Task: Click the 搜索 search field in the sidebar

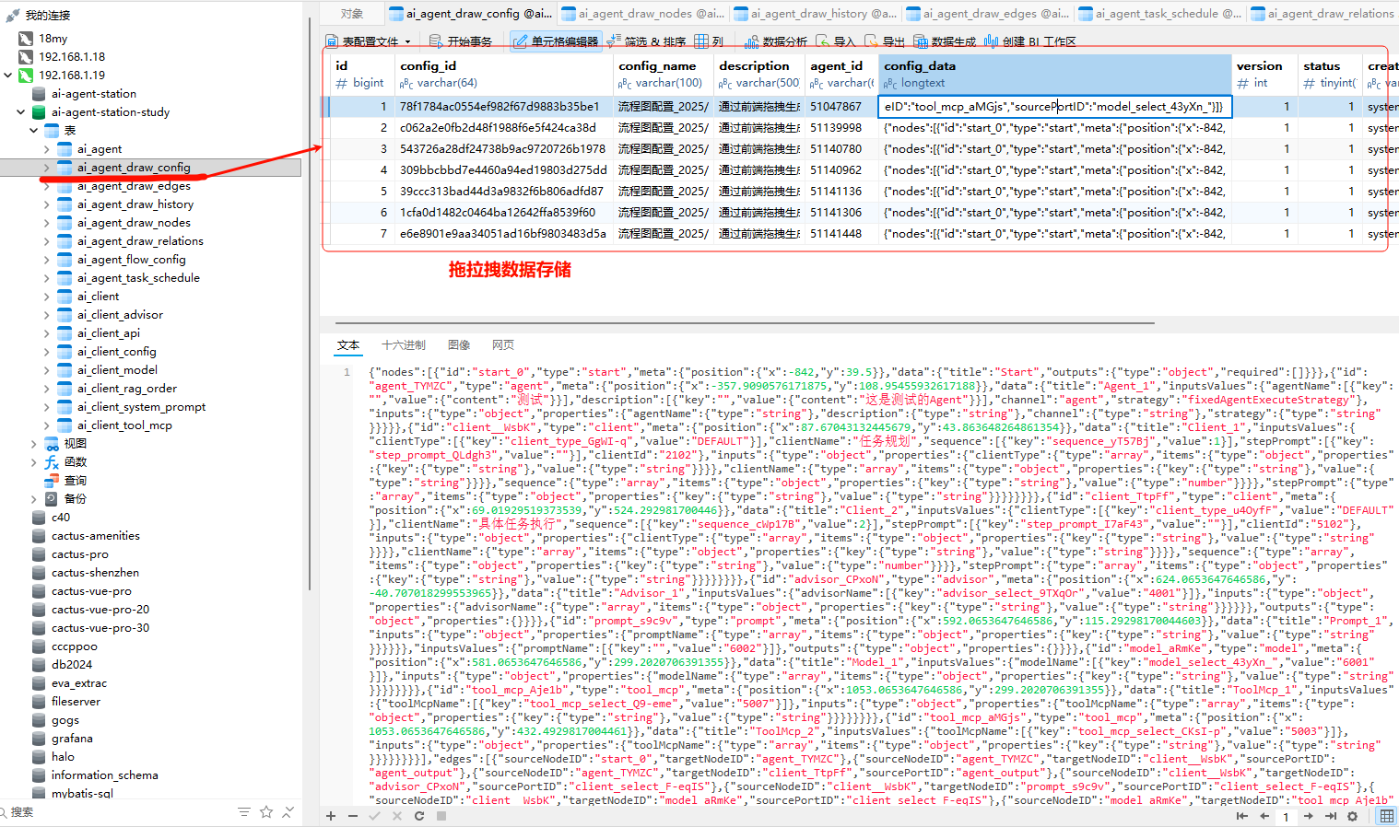Action: tap(111, 811)
